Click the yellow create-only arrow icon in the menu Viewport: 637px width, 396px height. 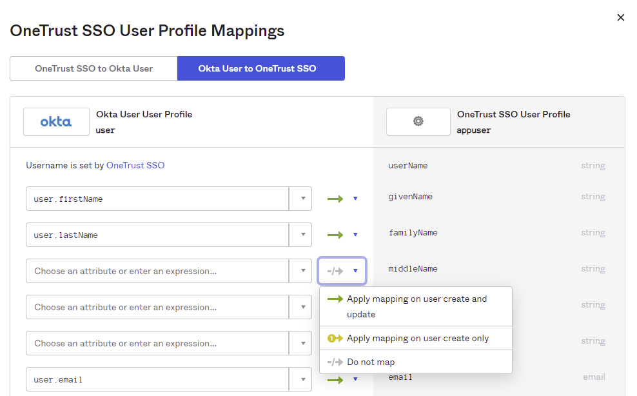click(335, 338)
